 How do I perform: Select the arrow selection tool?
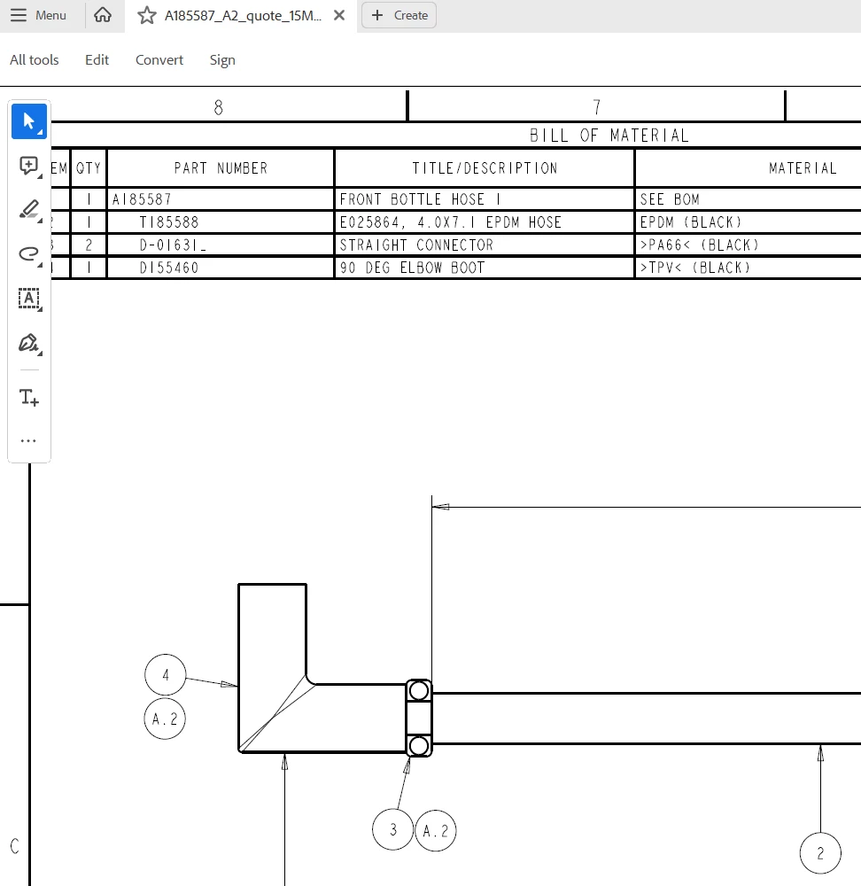click(x=29, y=121)
